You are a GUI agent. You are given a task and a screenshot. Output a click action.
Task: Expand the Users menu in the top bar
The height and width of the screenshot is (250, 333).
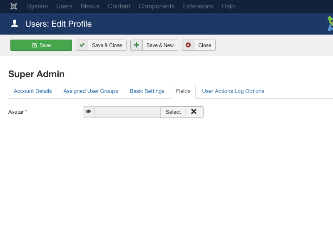click(x=64, y=6)
